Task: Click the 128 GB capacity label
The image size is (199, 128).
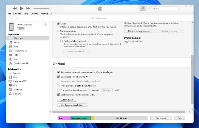Action: tap(21, 29)
